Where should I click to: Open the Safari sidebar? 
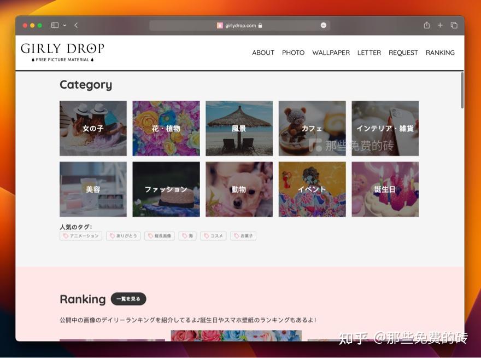click(54, 25)
